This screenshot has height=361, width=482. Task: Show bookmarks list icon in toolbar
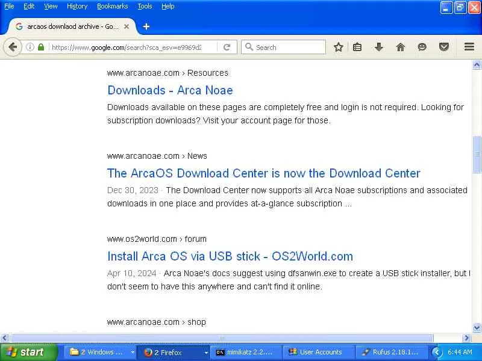357,48
